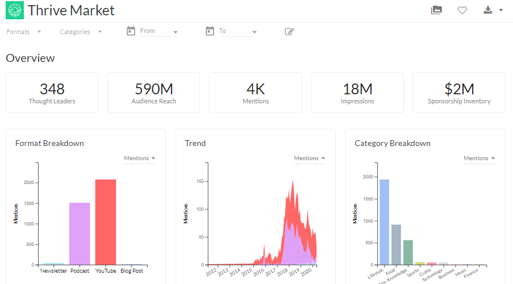The image size is (513, 284).
Task: Click the 4K Mentions card
Action: [x=256, y=93]
